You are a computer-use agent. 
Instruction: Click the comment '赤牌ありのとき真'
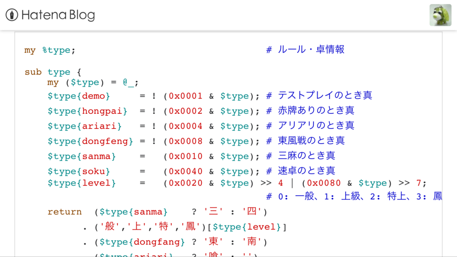coord(316,111)
